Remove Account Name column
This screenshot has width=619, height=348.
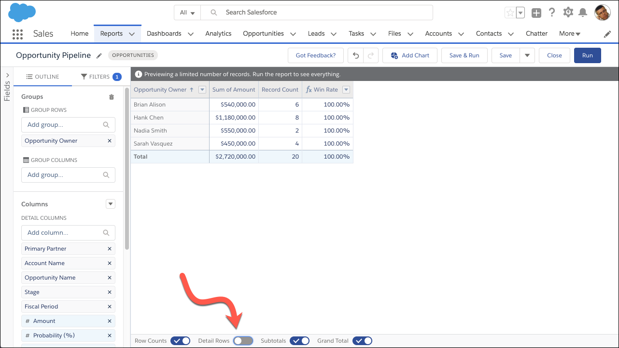(110, 263)
